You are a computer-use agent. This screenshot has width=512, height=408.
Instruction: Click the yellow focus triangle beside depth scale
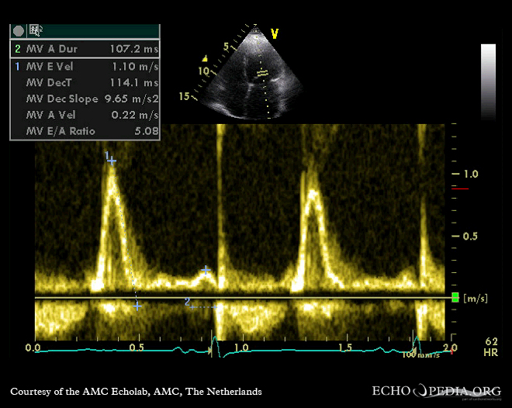(x=205, y=58)
